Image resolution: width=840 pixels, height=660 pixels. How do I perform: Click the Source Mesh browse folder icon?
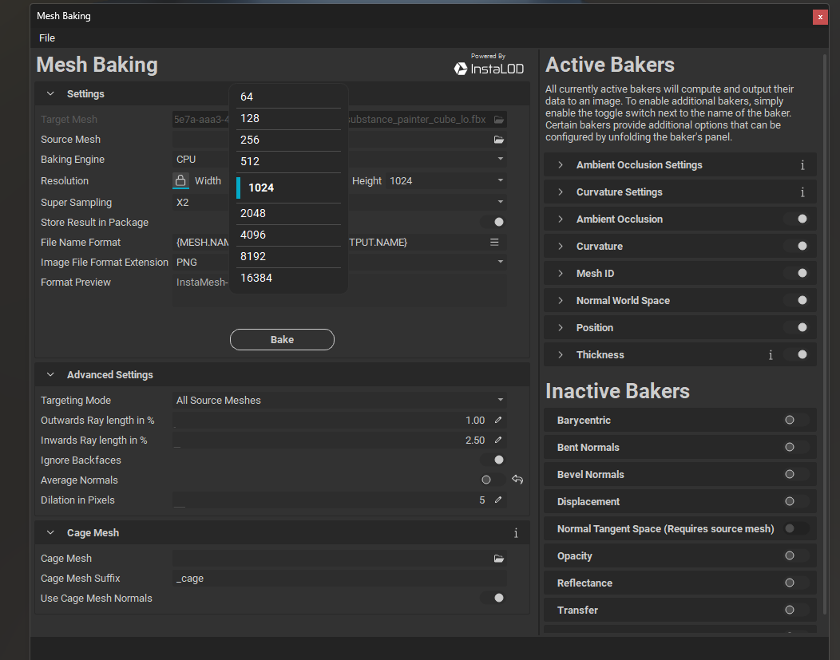499,140
